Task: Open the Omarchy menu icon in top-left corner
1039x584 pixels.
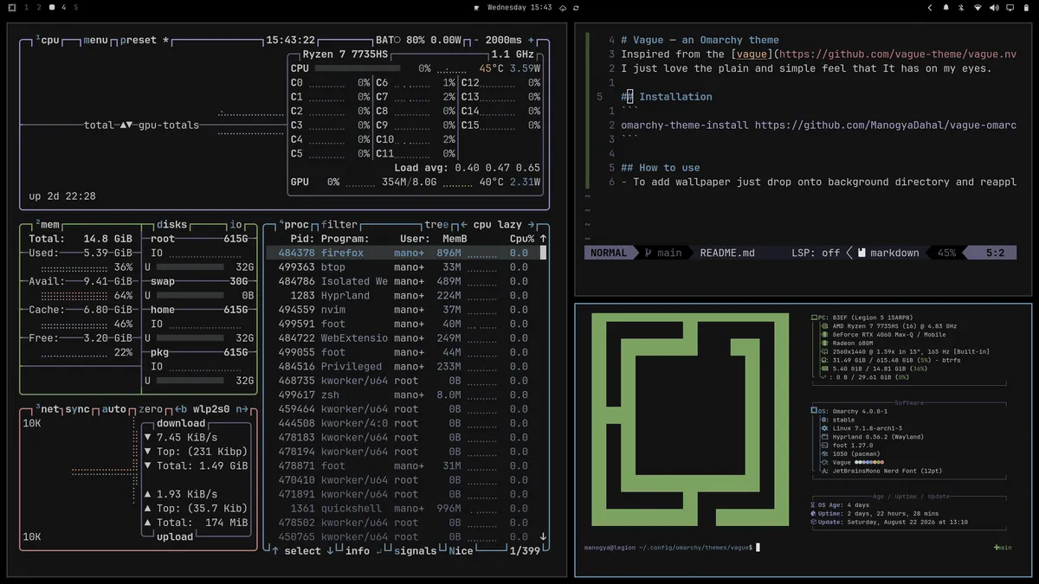Action: 12,8
